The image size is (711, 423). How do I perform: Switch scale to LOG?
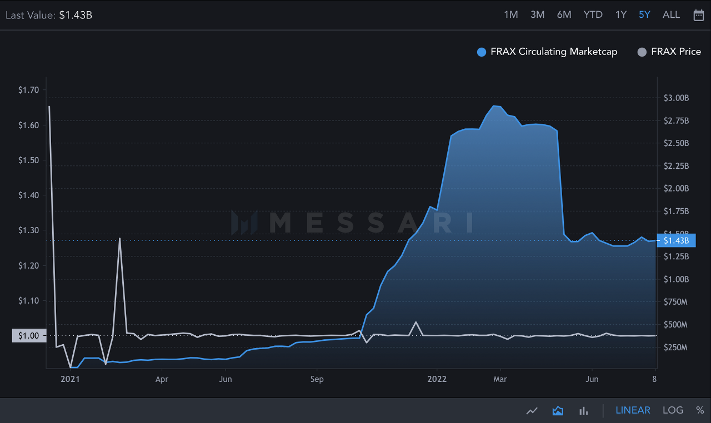673,410
